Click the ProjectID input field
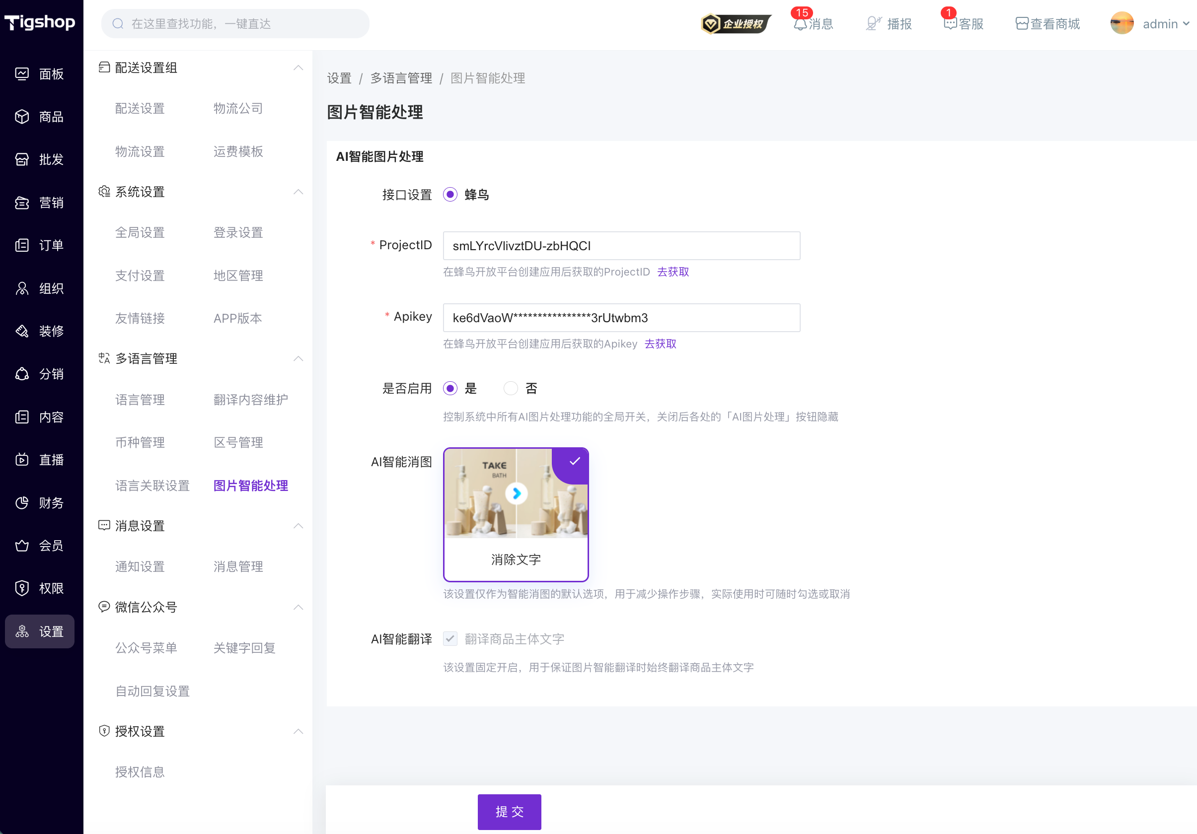Image resolution: width=1197 pixels, height=834 pixels. point(621,246)
